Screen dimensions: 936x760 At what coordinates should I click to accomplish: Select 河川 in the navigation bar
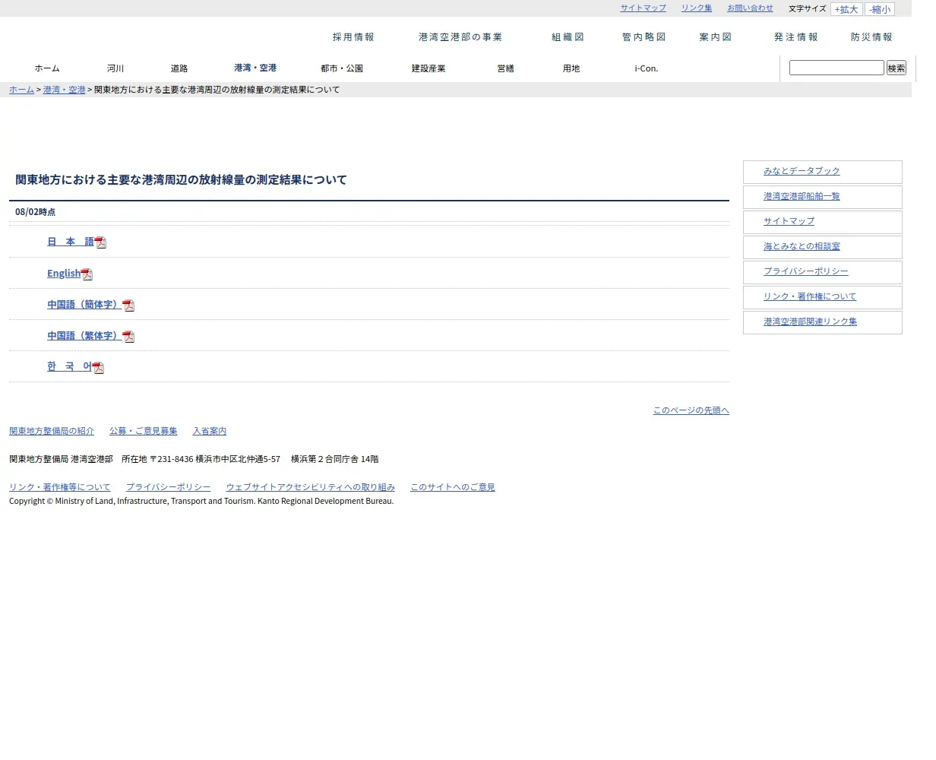coord(115,68)
